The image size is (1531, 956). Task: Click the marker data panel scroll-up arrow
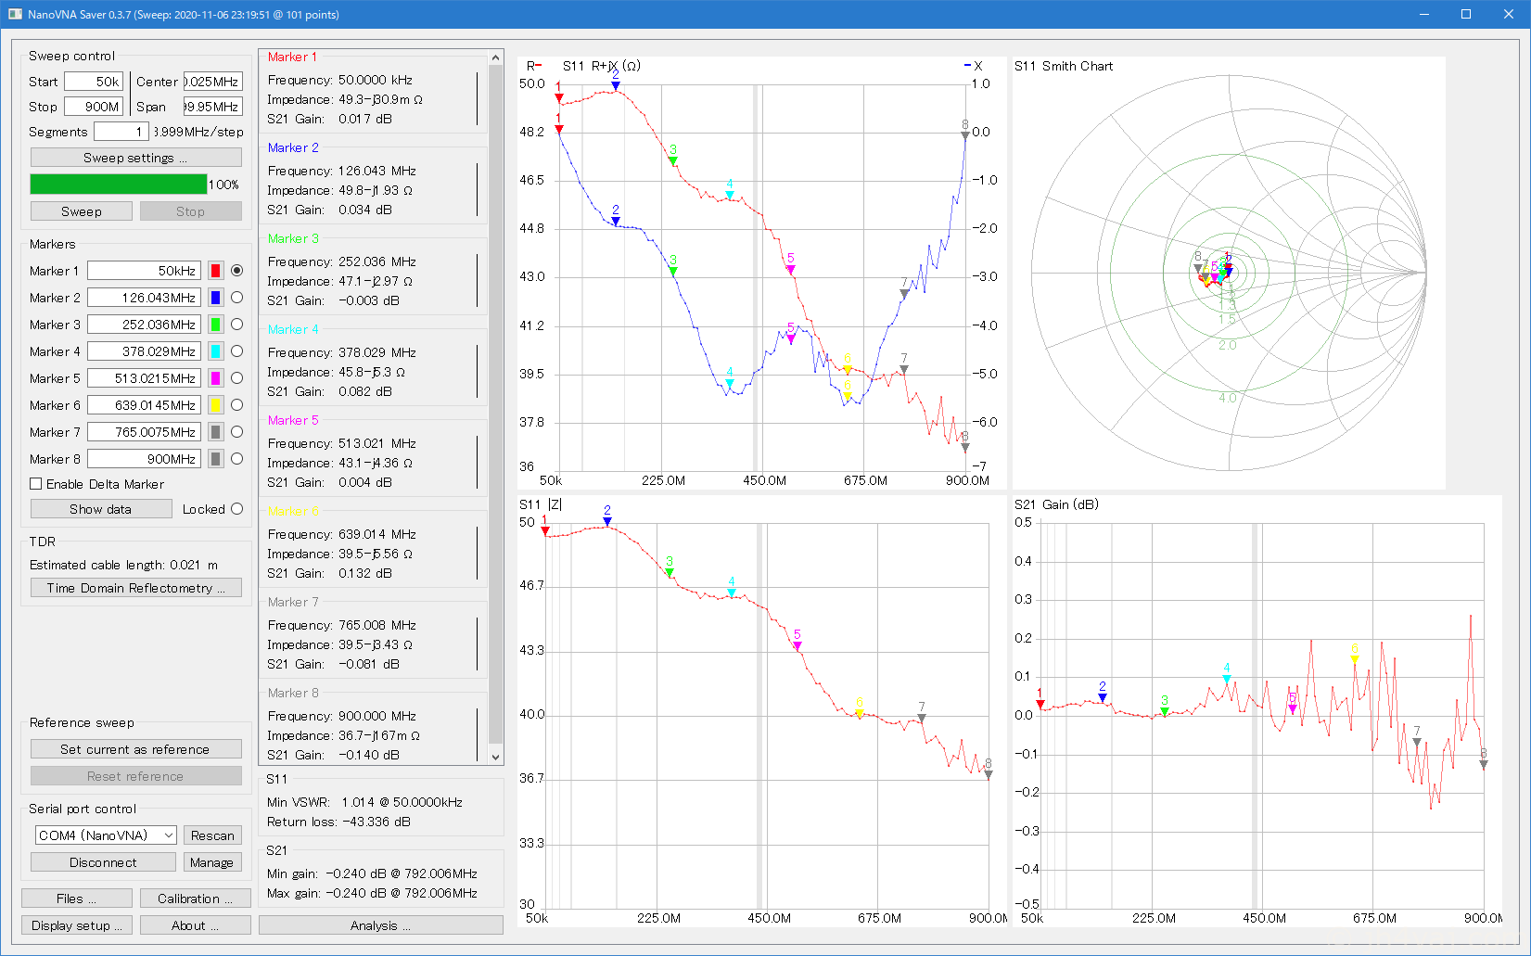pos(495,57)
